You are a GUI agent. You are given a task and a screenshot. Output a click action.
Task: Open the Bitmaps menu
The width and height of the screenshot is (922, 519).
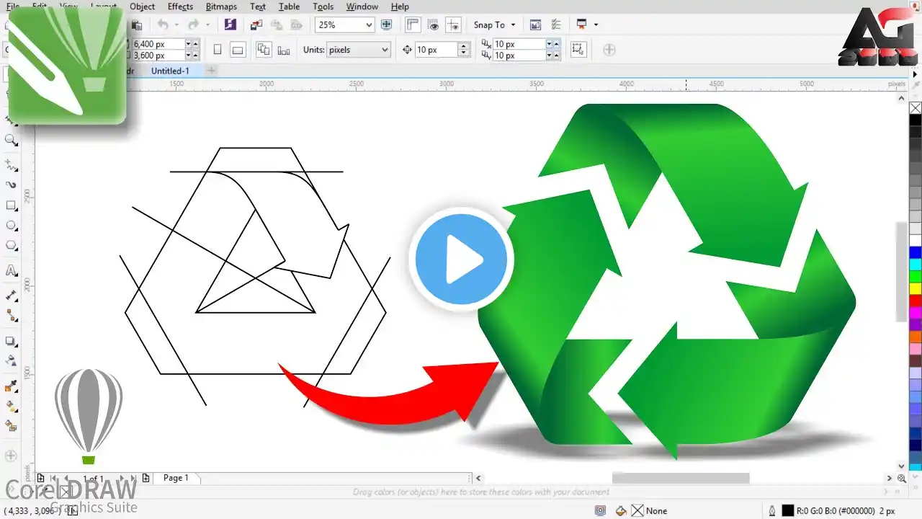tap(221, 6)
